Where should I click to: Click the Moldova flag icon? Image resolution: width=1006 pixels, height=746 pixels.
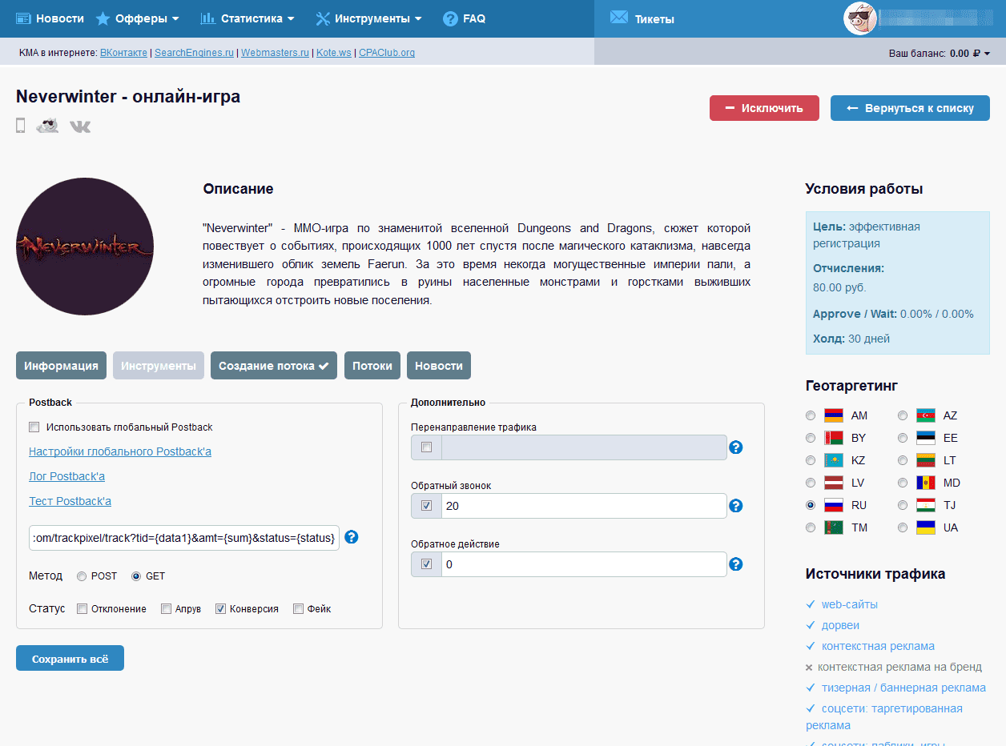(x=926, y=483)
